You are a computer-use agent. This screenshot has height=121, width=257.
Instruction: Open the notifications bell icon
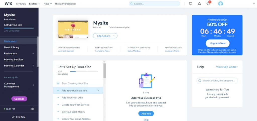click(x=199, y=4)
